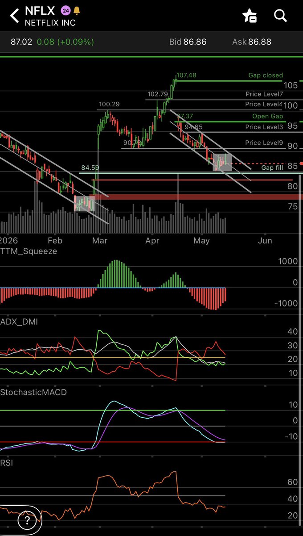
Task: Open the alert bell icon beside NFLX
Action: tap(77, 11)
